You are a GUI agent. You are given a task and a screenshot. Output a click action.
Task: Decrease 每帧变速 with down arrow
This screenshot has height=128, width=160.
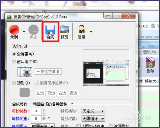coord(44,120)
